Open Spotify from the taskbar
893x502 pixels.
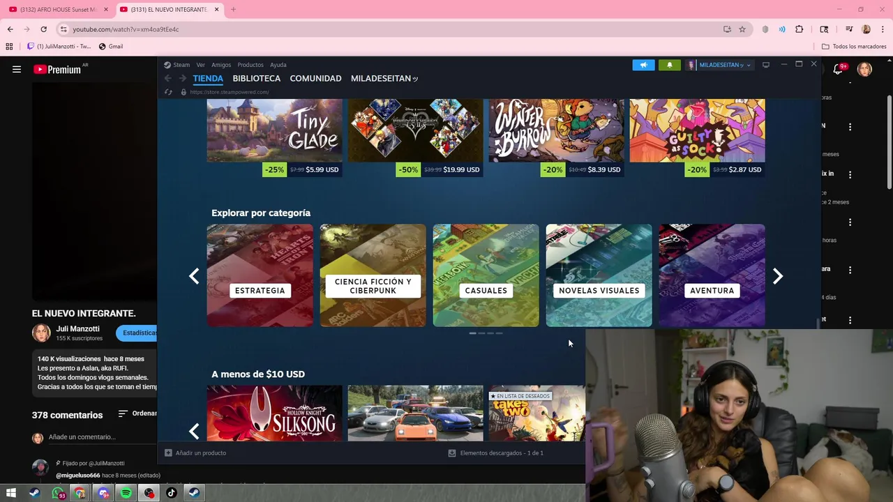click(x=126, y=493)
